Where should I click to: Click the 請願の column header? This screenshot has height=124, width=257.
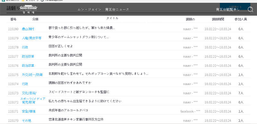tap(190, 19)
